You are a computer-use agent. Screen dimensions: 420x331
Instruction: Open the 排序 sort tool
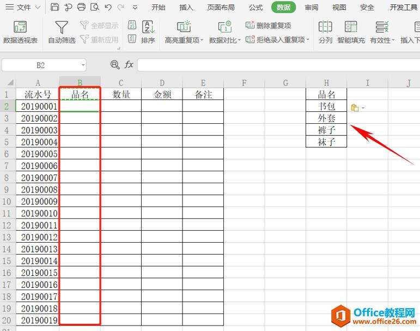[x=148, y=32]
